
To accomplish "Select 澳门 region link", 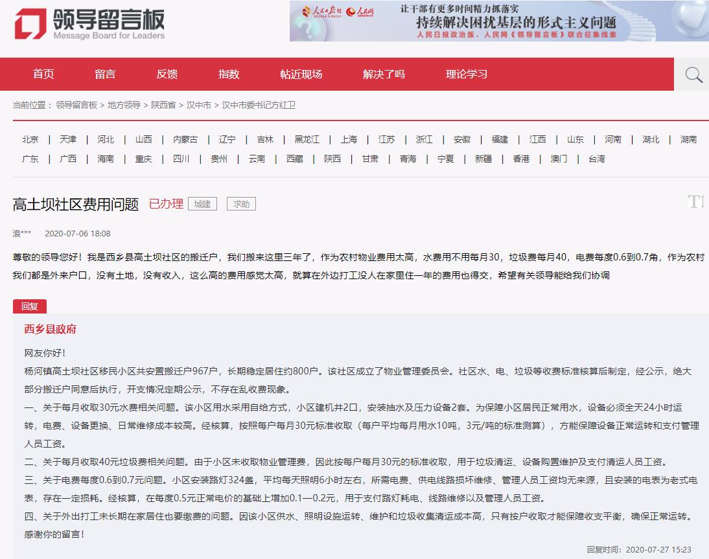I will coord(559,159).
